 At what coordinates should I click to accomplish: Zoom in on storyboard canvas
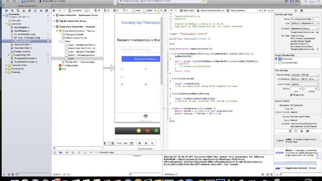[152, 143]
